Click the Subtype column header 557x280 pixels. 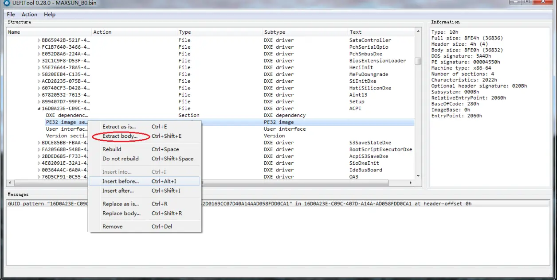point(305,32)
